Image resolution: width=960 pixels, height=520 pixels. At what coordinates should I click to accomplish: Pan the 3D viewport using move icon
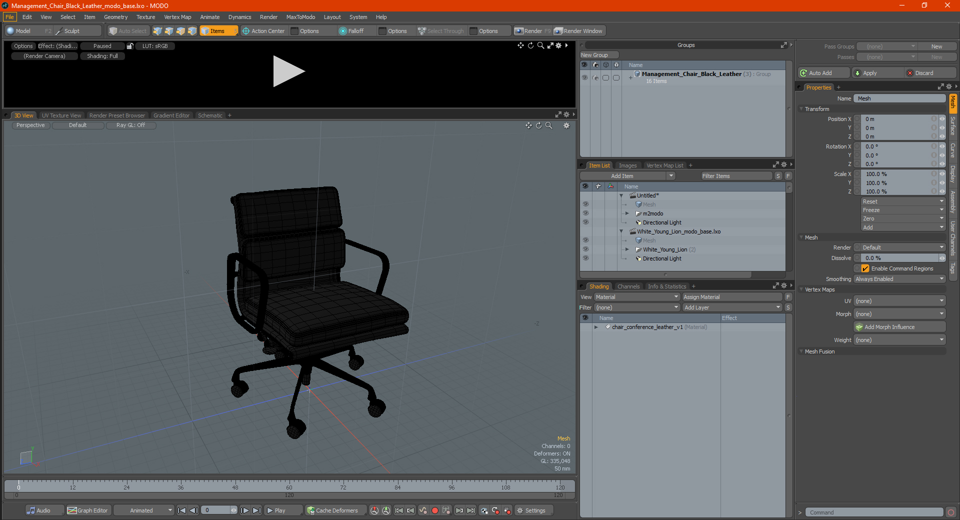coord(528,125)
